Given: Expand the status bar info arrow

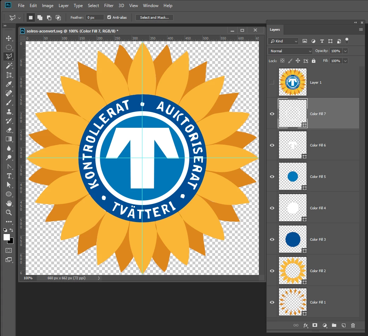Looking at the screenshot, I should click(99, 278).
